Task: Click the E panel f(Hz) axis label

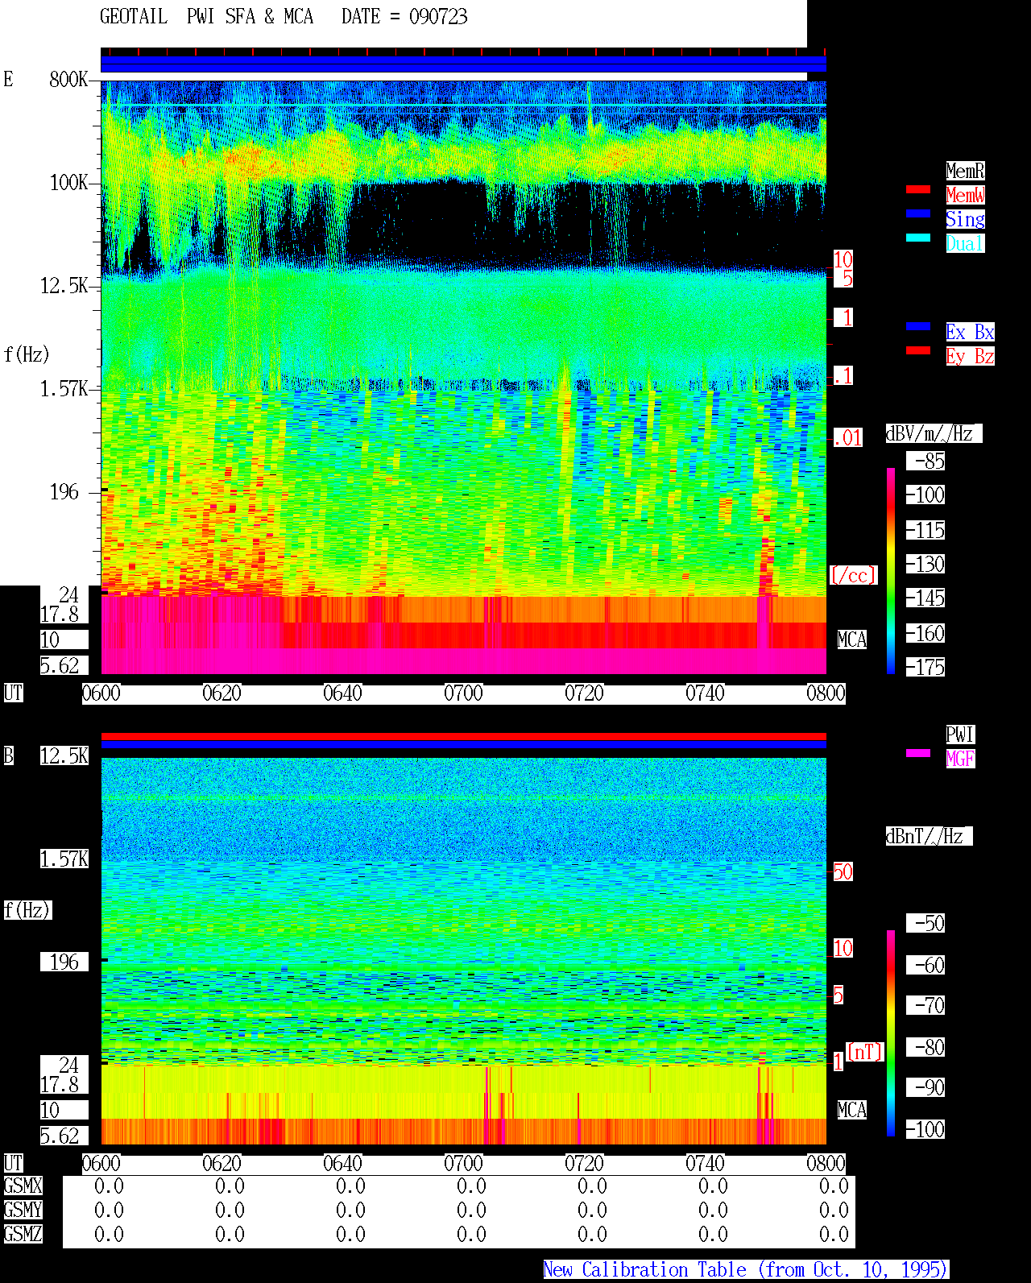Action: [x=27, y=354]
